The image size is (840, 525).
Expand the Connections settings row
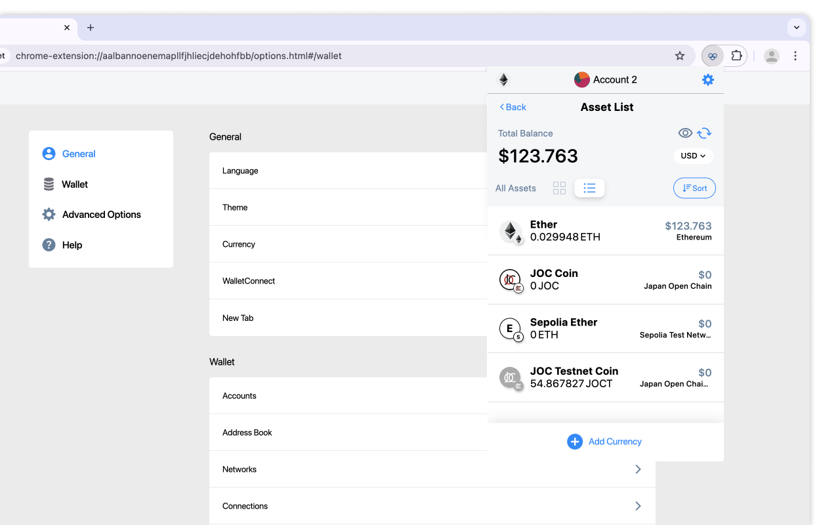431,506
